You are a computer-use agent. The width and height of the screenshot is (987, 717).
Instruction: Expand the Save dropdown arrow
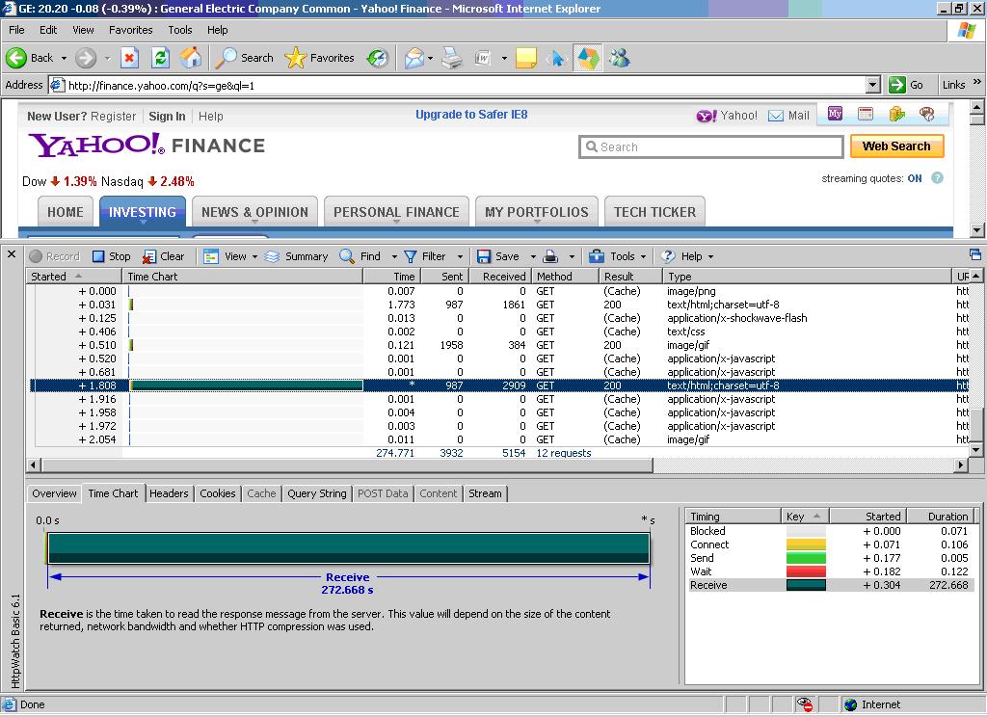tap(532, 257)
